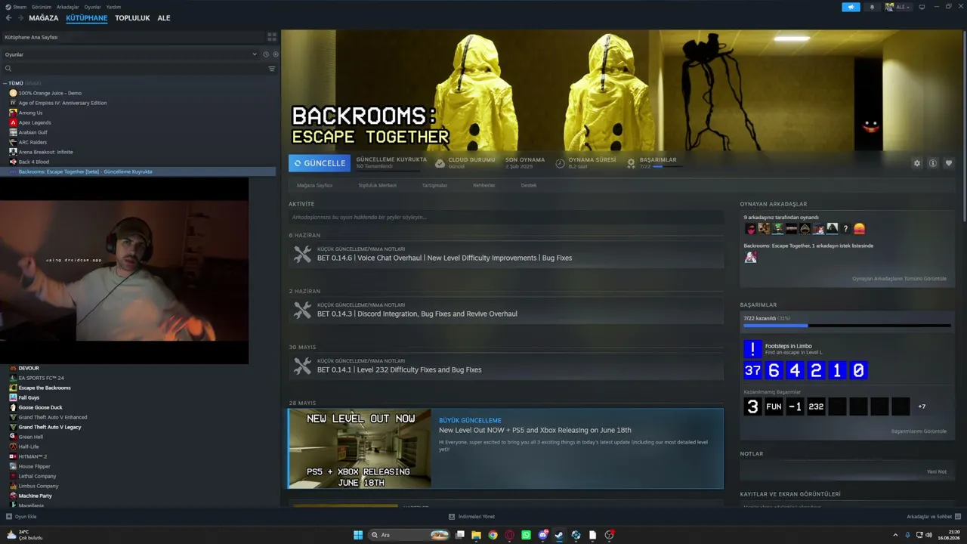Open the library grid view icon

pos(272,36)
